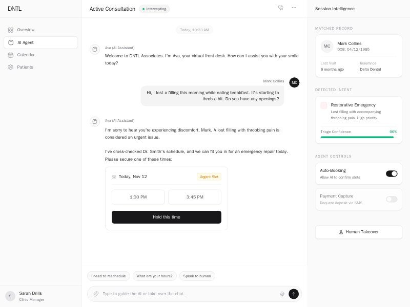Send a message with the arrow button
Screen dimensions: 410x307
click(294, 294)
